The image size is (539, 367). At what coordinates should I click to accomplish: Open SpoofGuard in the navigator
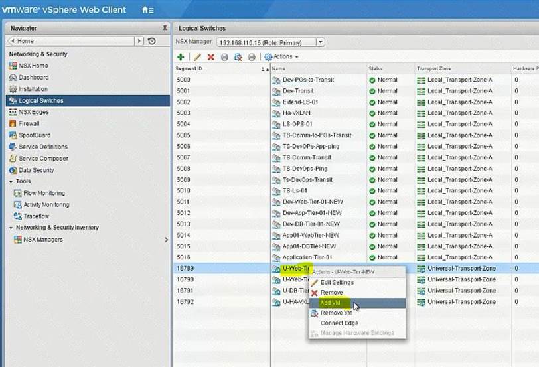click(x=34, y=135)
